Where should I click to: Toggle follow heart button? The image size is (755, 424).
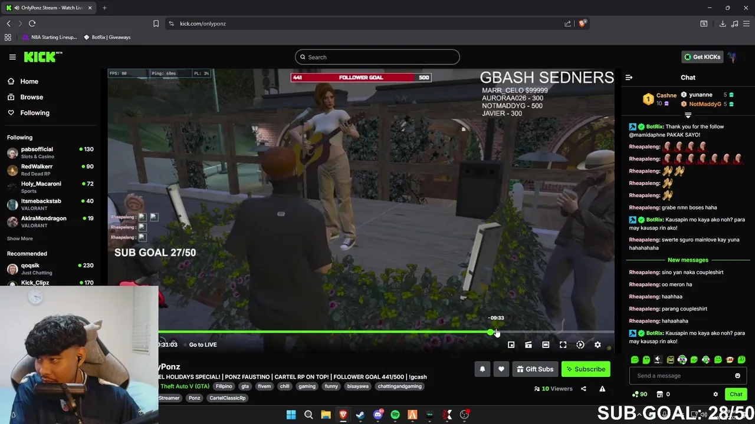point(501,369)
